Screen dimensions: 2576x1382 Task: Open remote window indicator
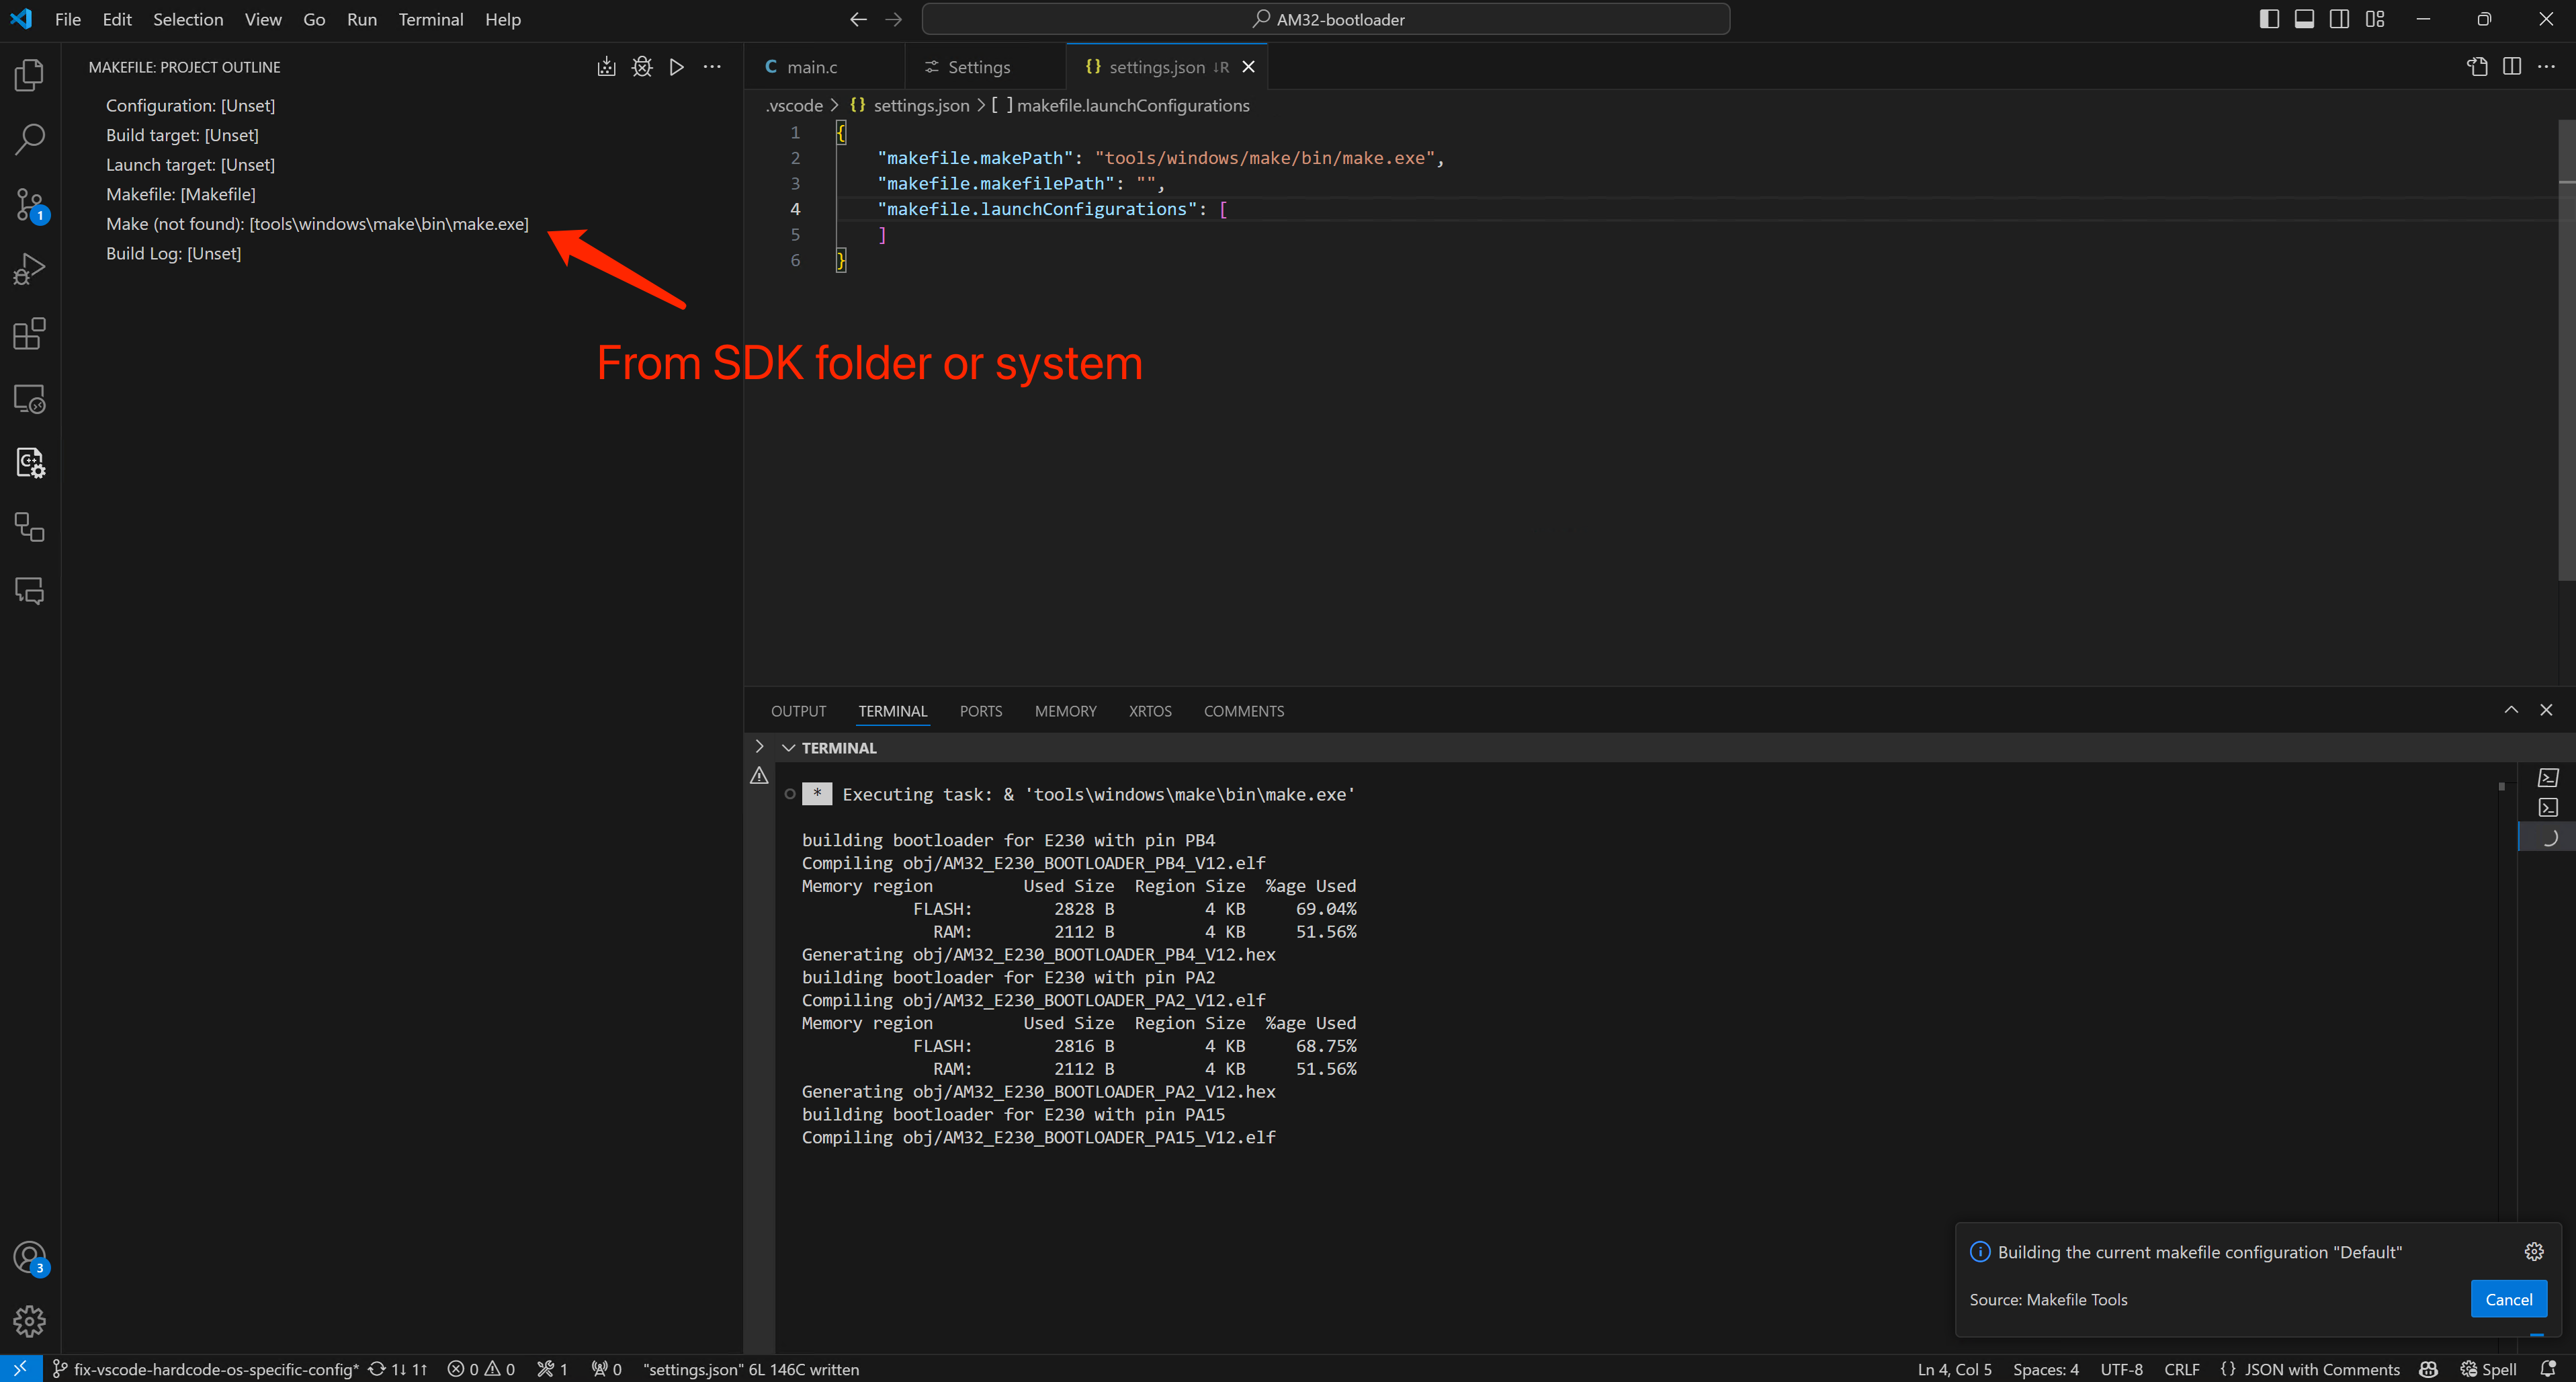(20, 1369)
